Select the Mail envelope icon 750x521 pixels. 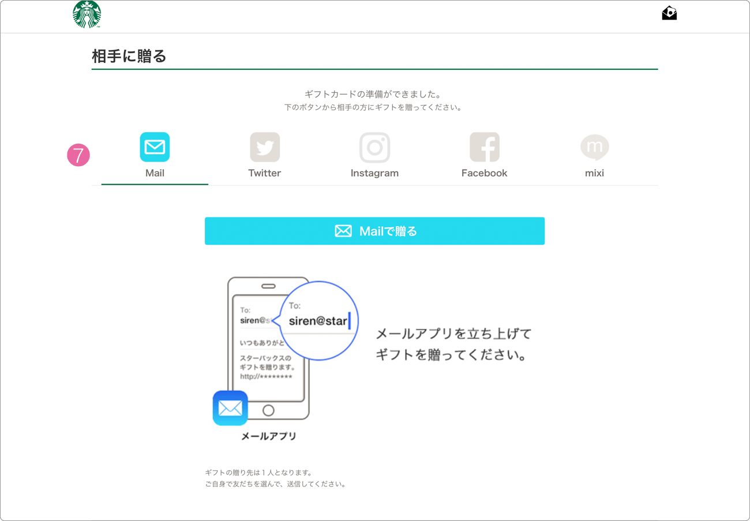click(x=155, y=147)
